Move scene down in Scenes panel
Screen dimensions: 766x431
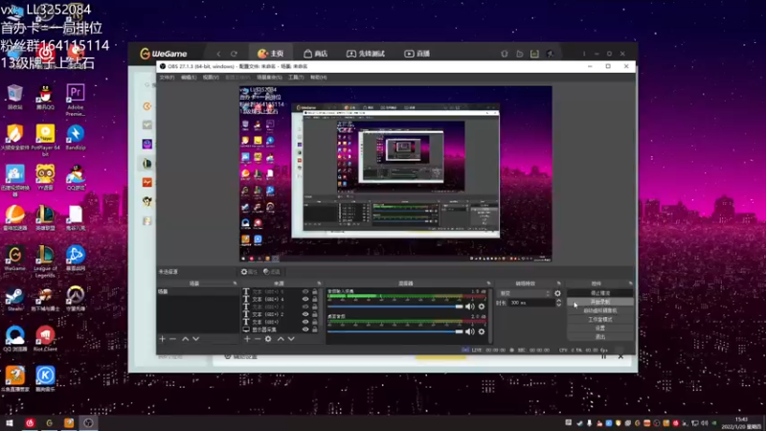(x=196, y=339)
